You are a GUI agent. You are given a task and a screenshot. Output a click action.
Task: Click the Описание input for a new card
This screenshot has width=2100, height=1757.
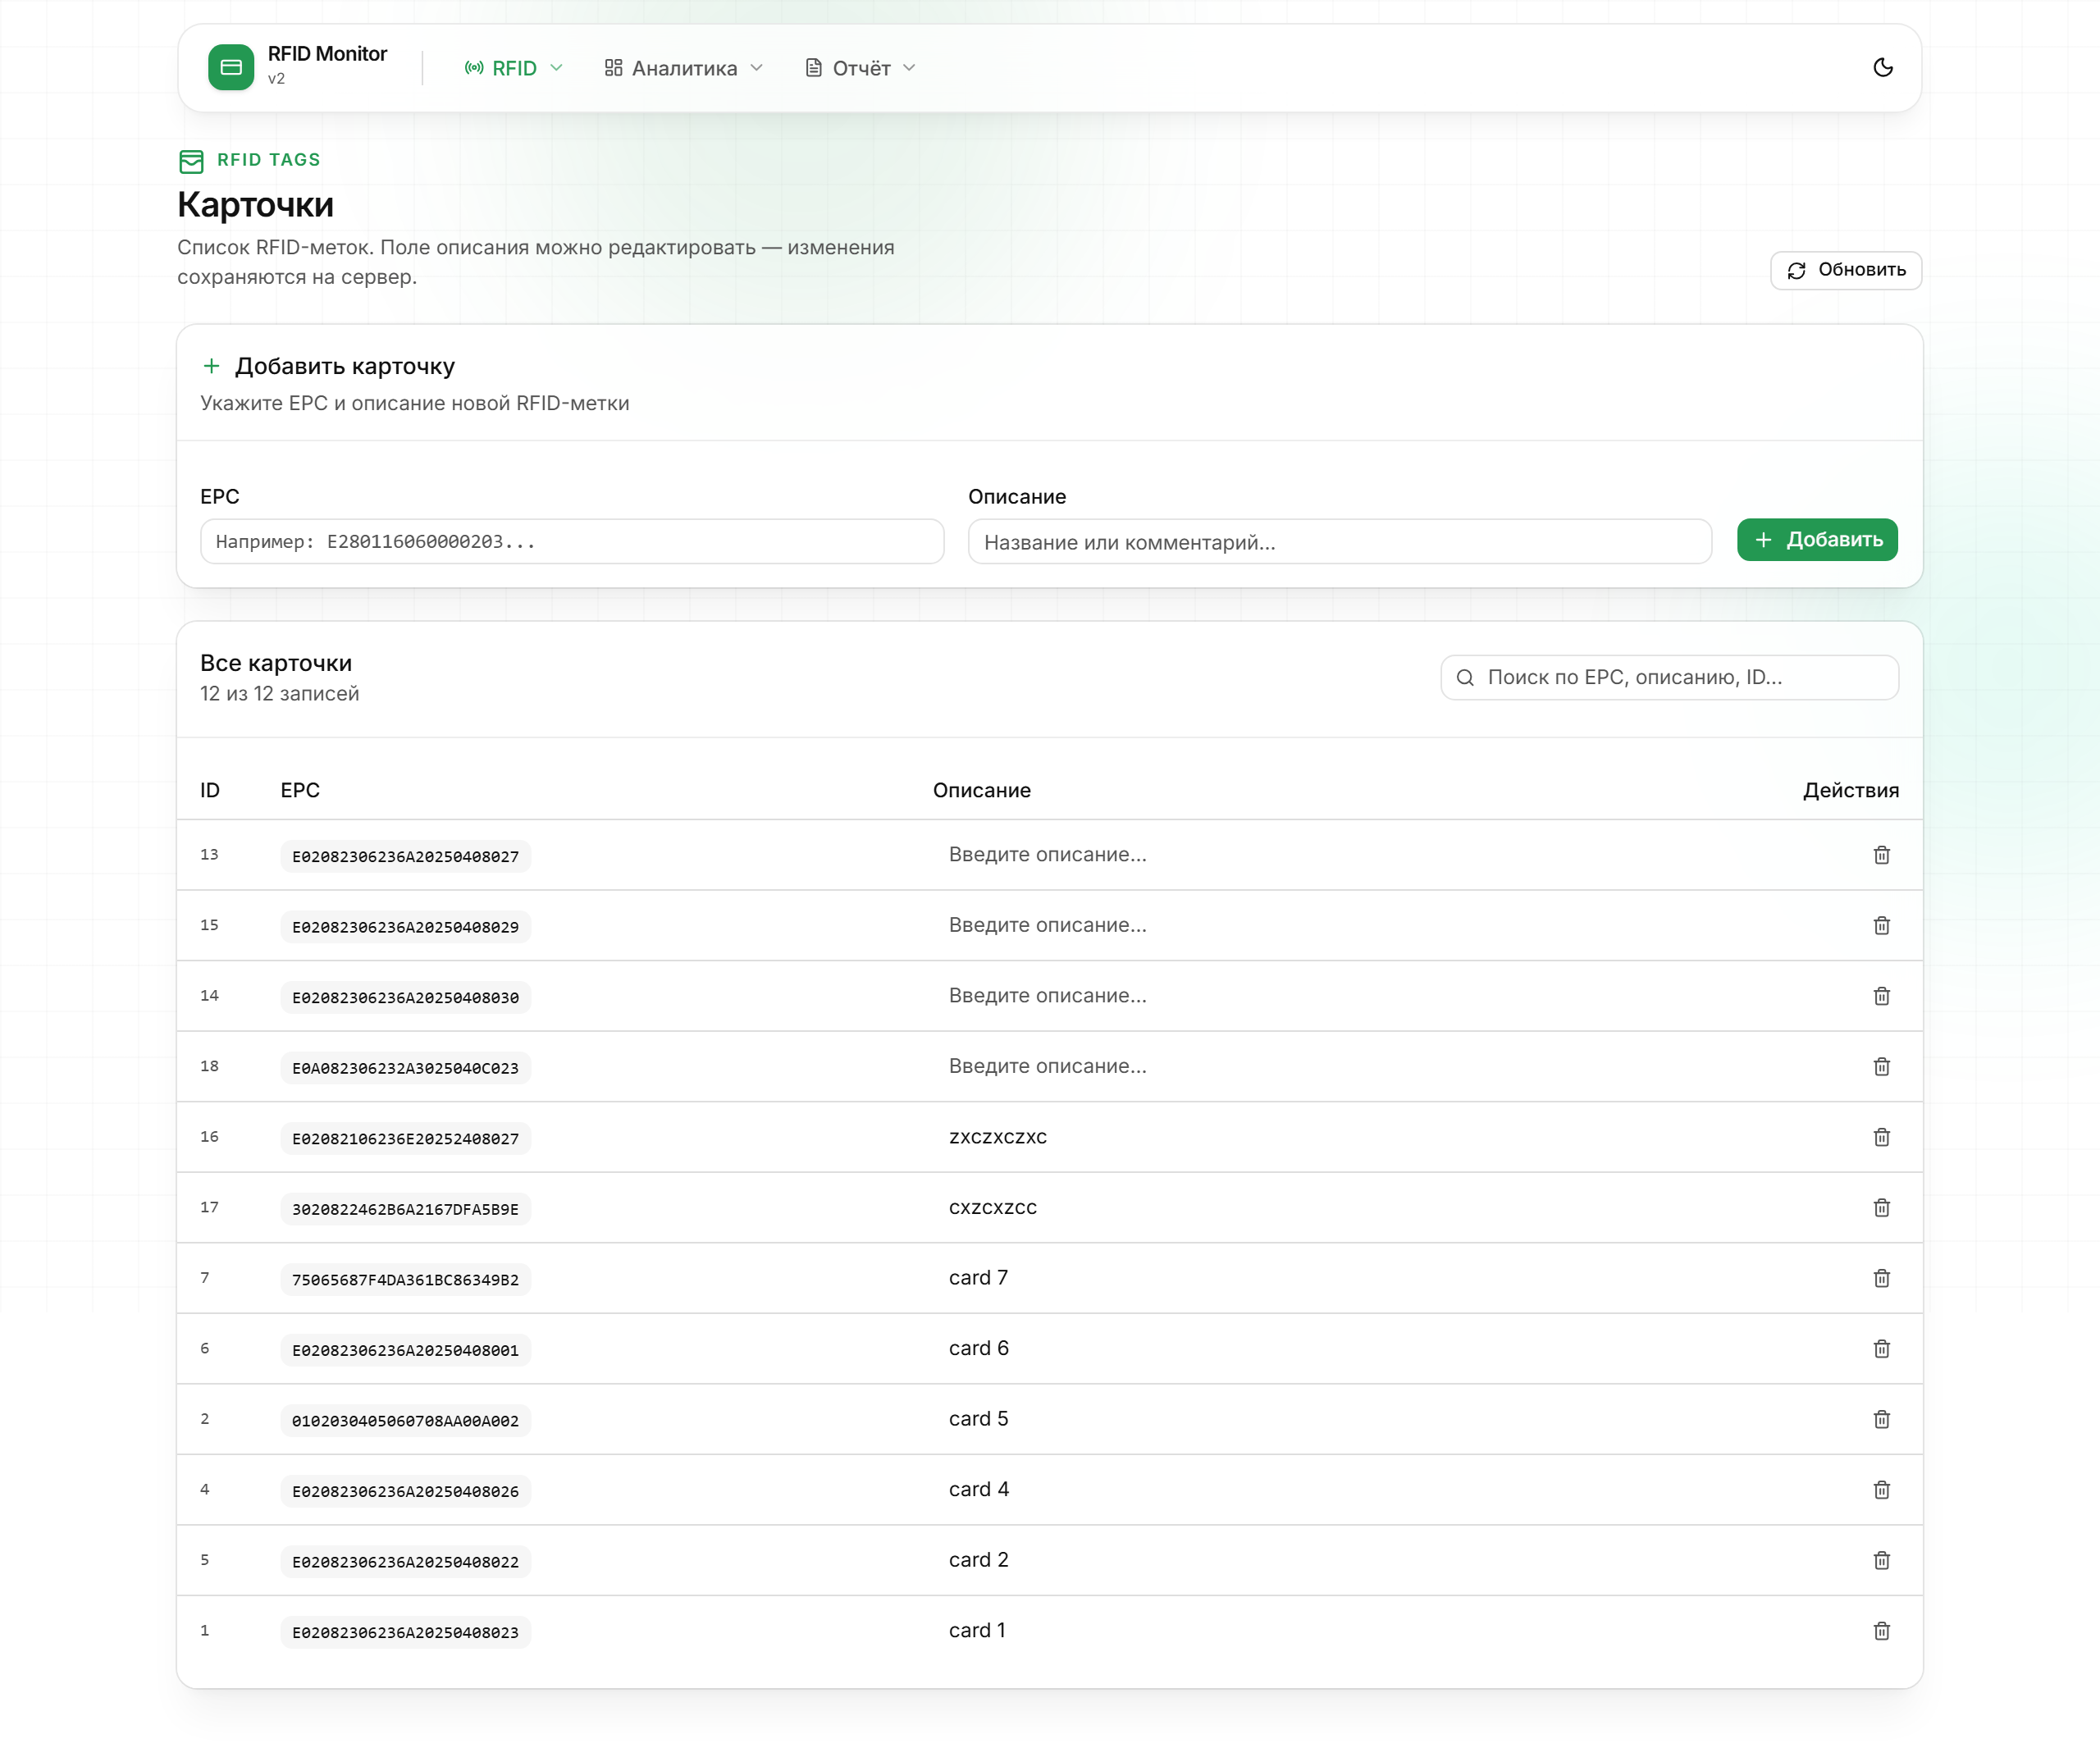coord(1339,541)
